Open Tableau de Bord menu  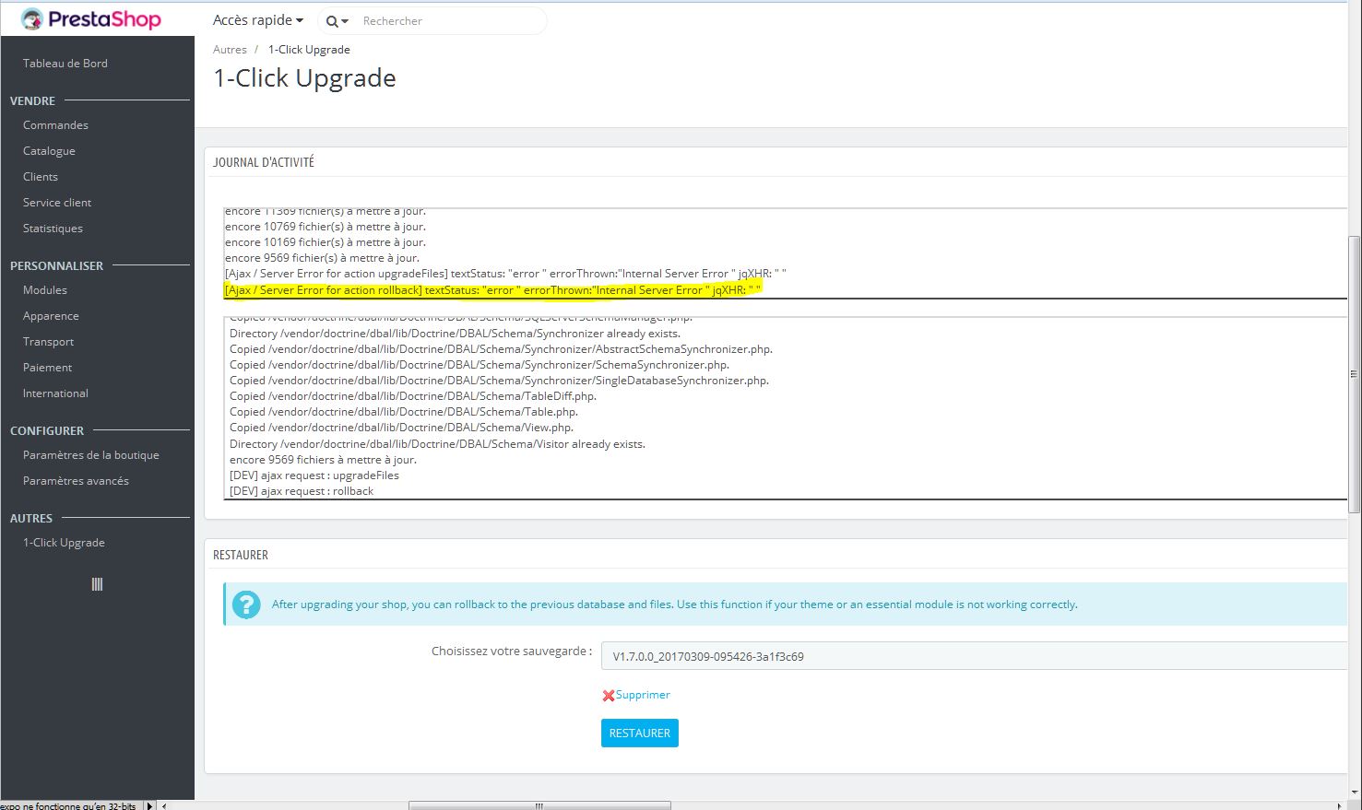(x=65, y=64)
